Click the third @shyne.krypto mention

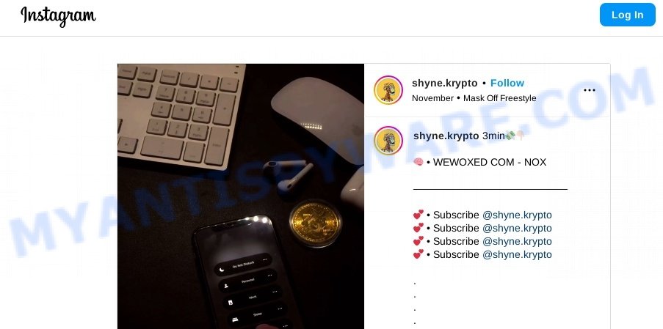click(x=517, y=241)
